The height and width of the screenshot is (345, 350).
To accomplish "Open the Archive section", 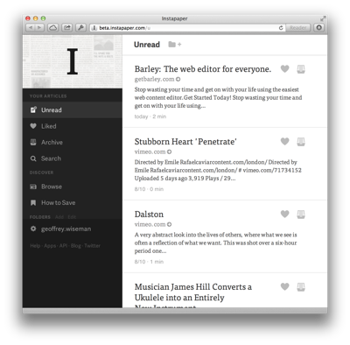I will [73, 143].
